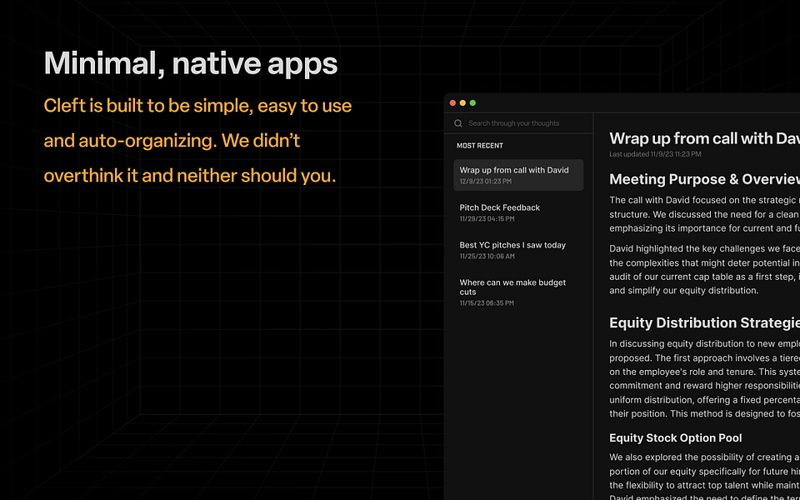The width and height of the screenshot is (800, 500).
Task: Click the search magnifier icon
Action: (x=458, y=123)
